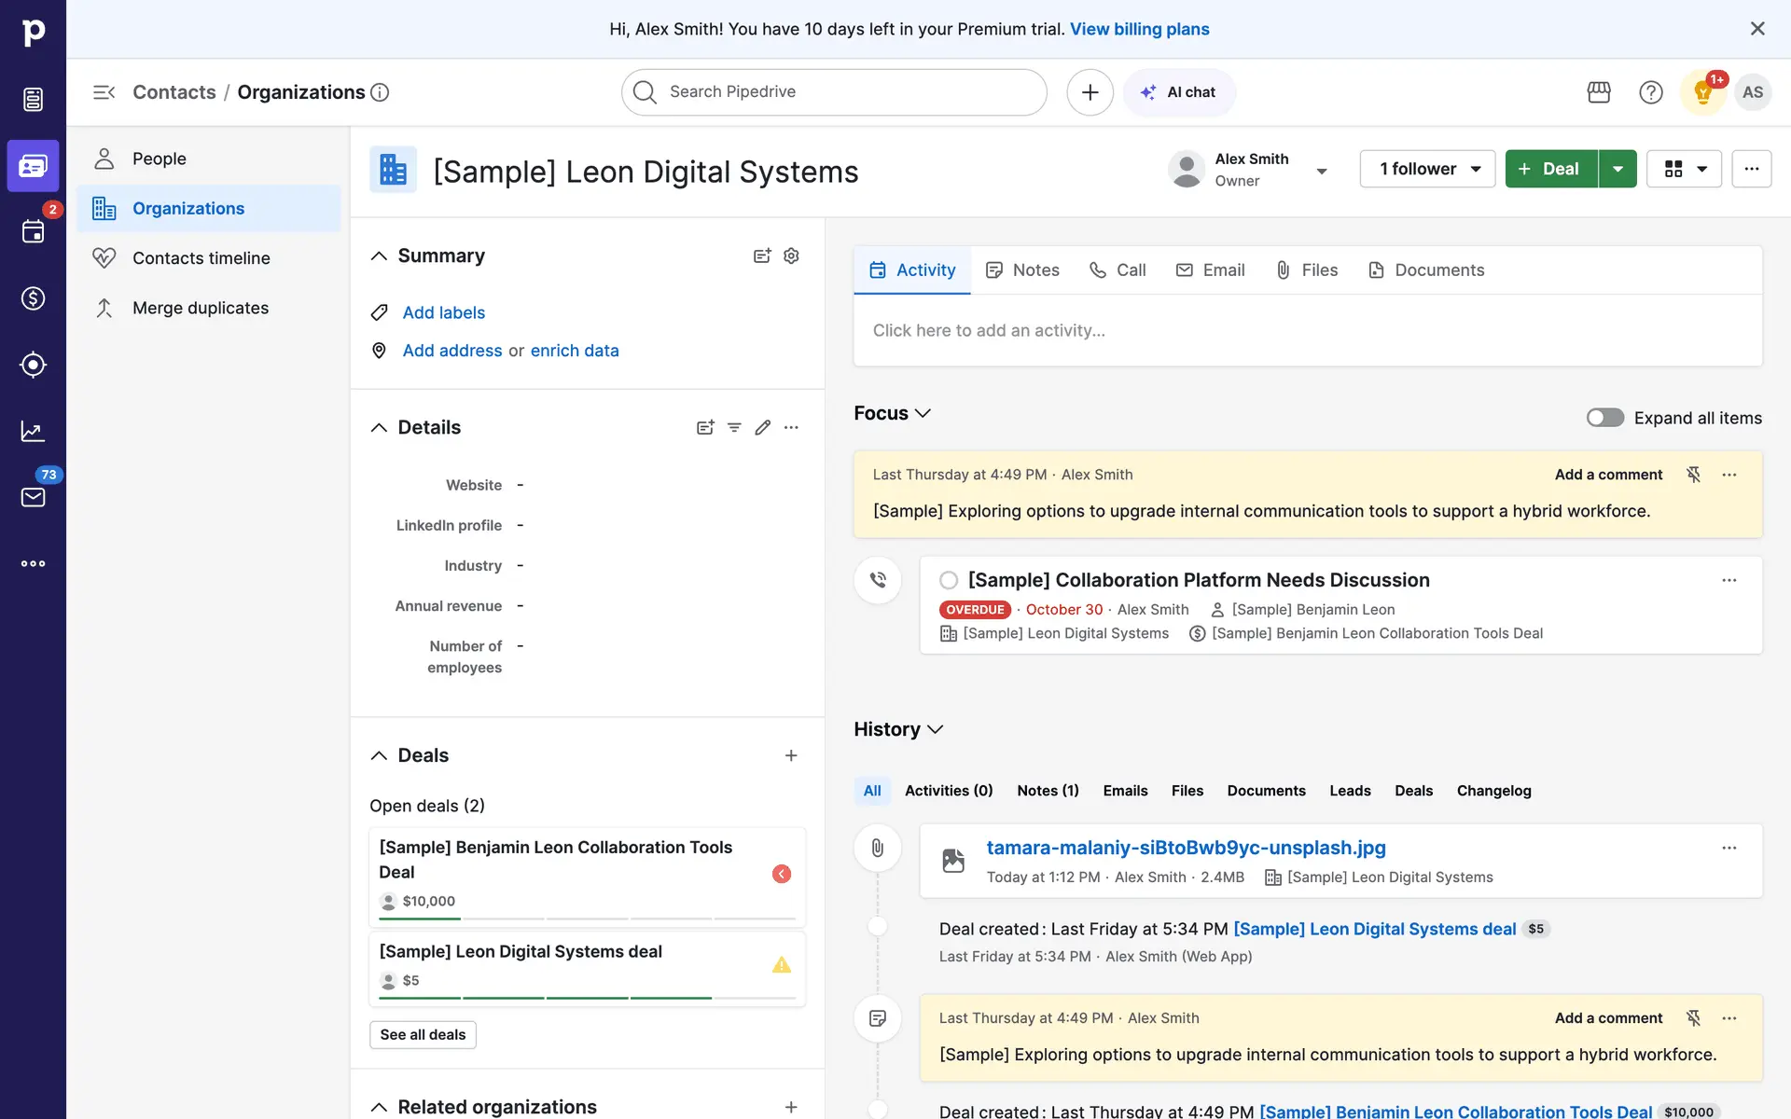Click the Details edit pencil icon
Viewport: 1791px width, 1119px height.
(x=763, y=427)
